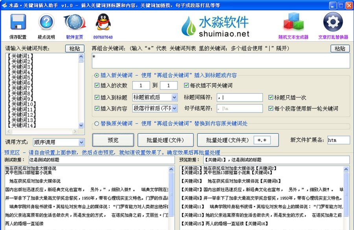Click test content pane scroll up arrow
The image size is (354, 230).
pos(171,169)
